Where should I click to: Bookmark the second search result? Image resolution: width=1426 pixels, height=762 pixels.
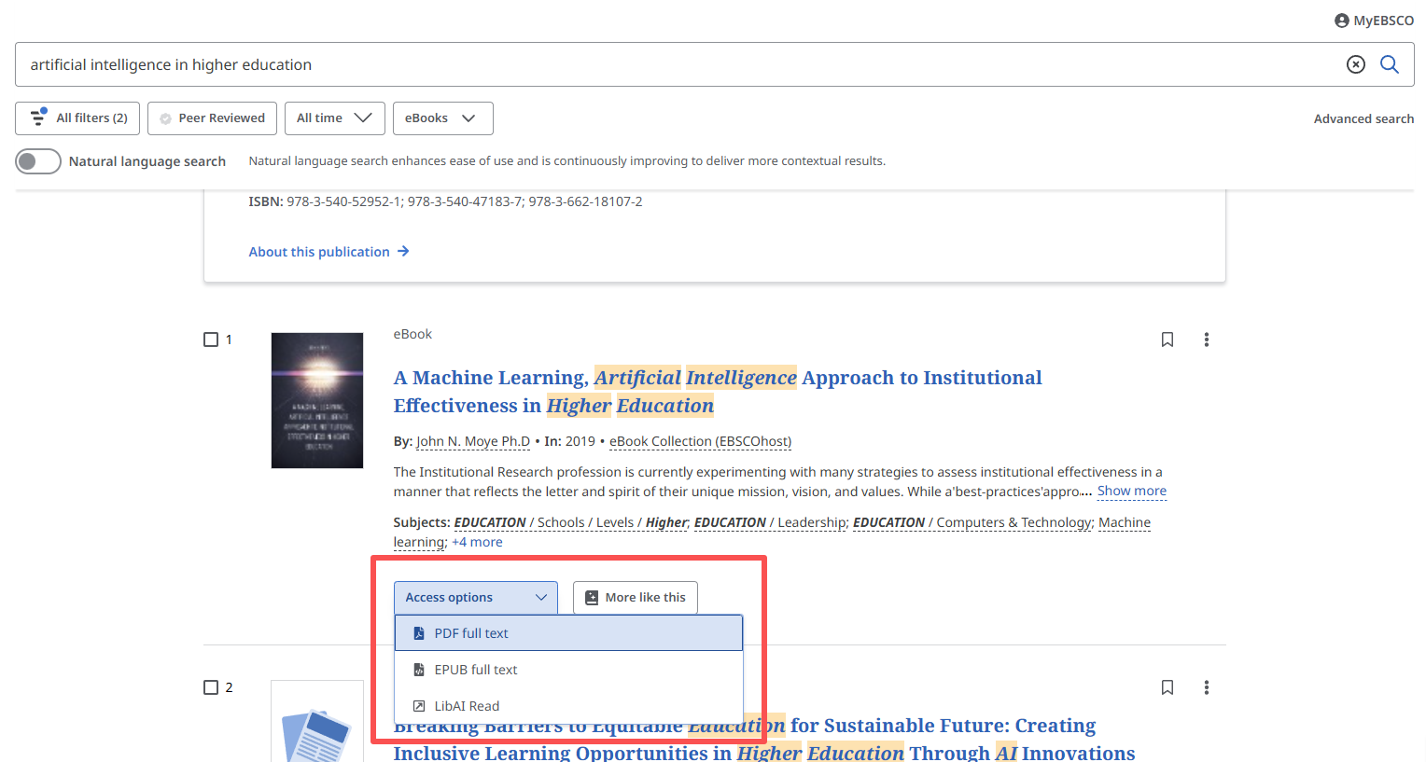point(1167,687)
